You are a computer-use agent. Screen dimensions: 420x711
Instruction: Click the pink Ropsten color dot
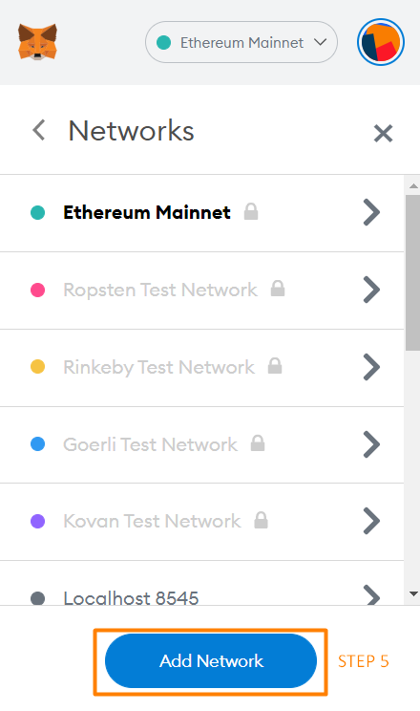tap(37, 290)
